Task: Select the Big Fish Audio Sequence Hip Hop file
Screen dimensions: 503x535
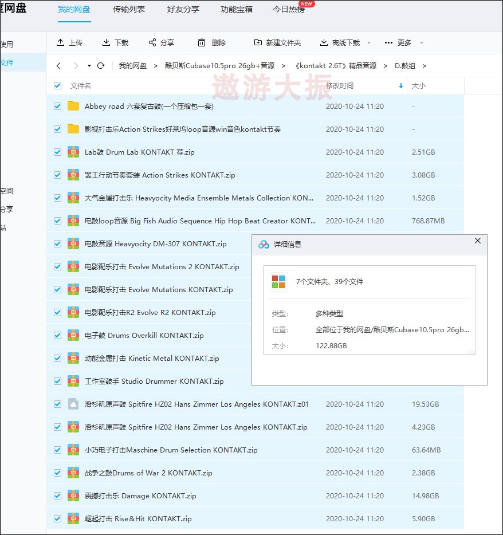Action: point(200,221)
